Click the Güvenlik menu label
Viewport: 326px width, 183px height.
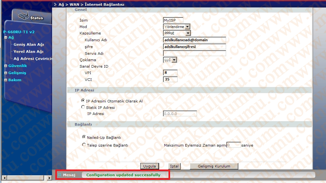[x=18, y=66]
